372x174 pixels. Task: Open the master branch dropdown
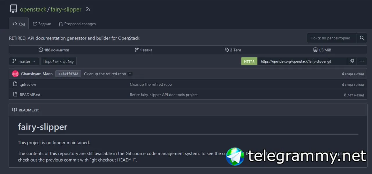pos(24,61)
